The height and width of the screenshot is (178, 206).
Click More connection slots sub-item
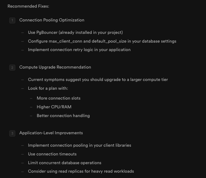pos(59,98)
